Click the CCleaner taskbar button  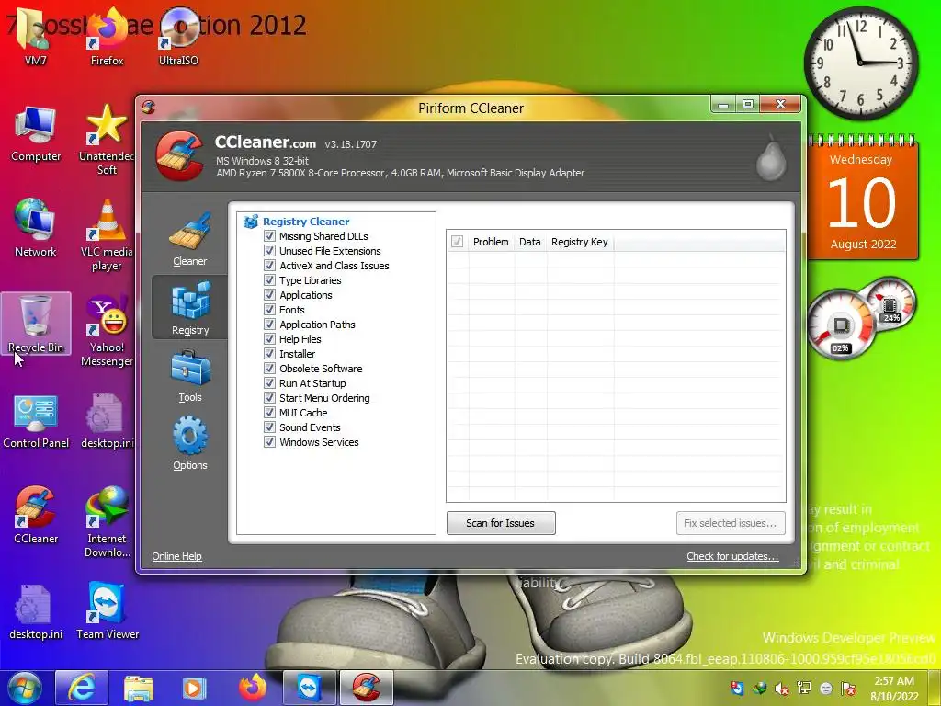click(x=366, y=688)
